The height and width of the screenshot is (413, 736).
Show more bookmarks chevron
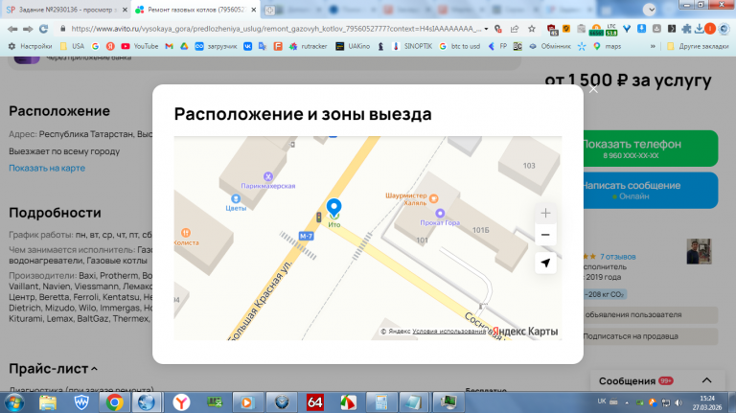653,46
